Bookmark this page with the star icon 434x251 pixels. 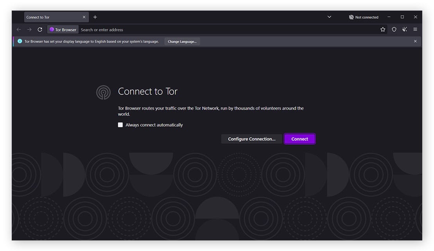(x=383, y=30)
